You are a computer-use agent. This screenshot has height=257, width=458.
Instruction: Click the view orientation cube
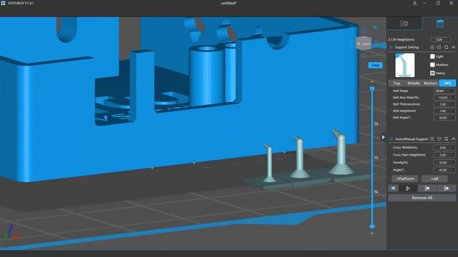click(364, 44)
